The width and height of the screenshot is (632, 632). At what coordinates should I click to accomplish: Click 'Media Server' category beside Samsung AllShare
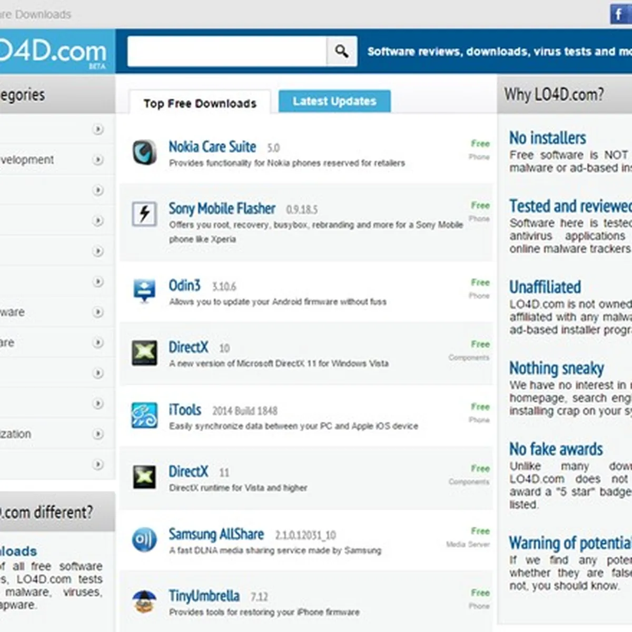468,545
